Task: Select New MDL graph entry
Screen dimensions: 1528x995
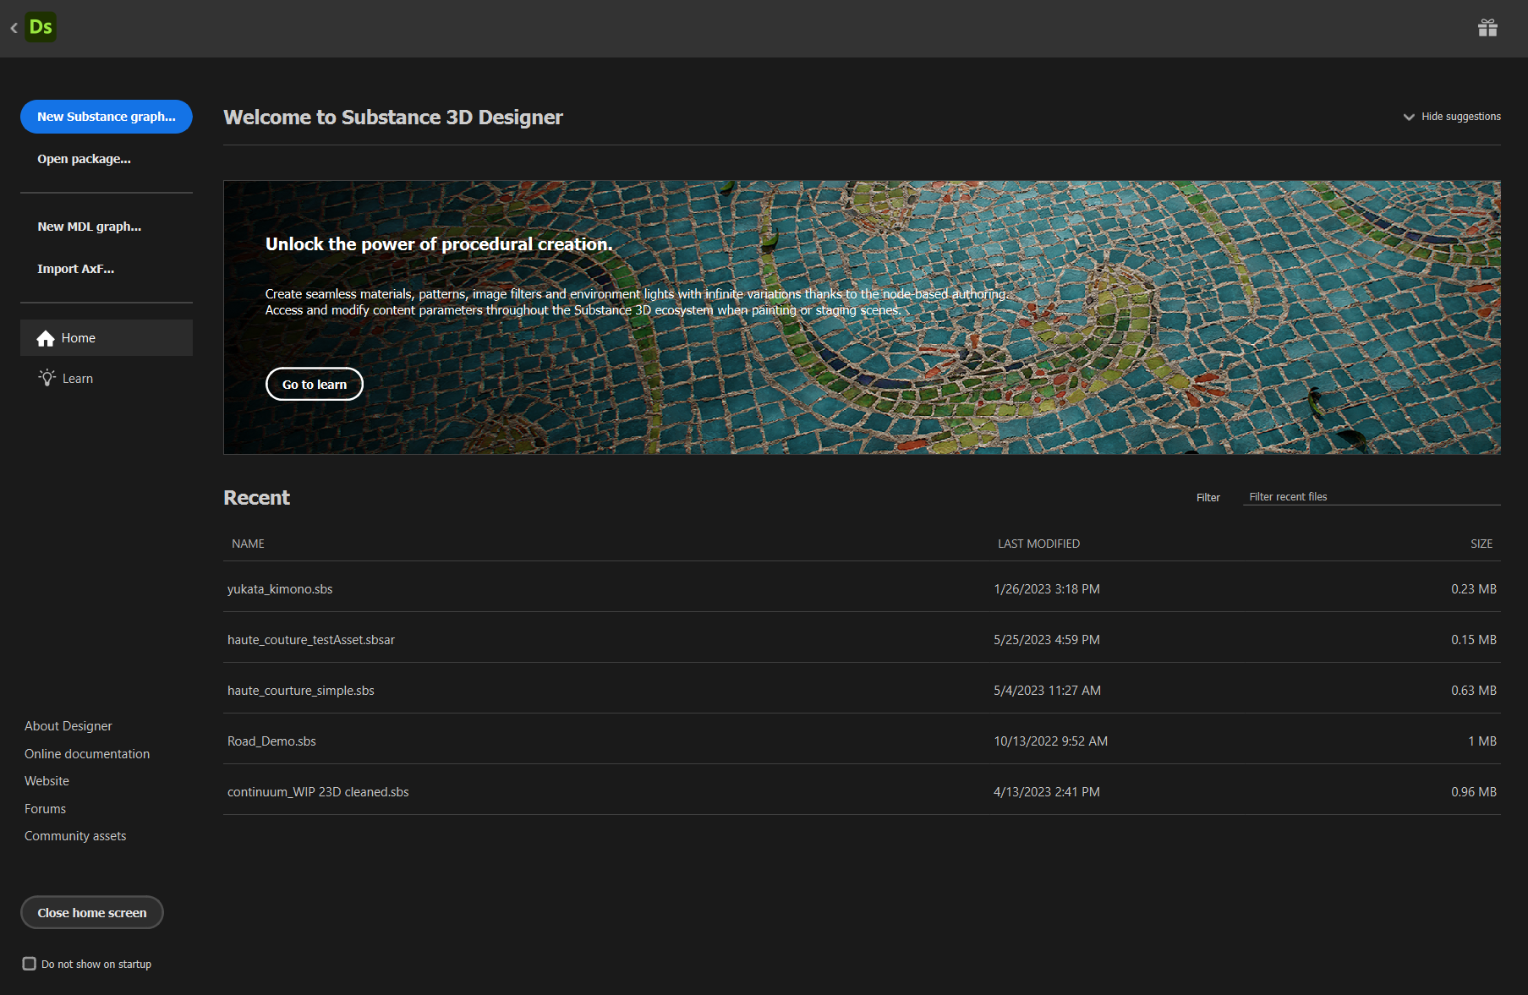Action: coord(89,227)
